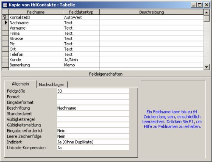Image resolution: width=212 pixels, height=162 pixels.
Task: Click the Text data type of Telefon
Action: click(x=81, y=55)
